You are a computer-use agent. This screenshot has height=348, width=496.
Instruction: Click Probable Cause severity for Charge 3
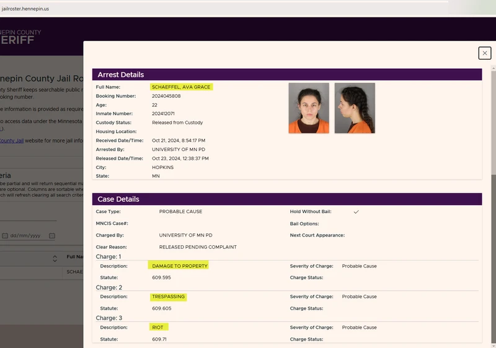coord(359,328)
